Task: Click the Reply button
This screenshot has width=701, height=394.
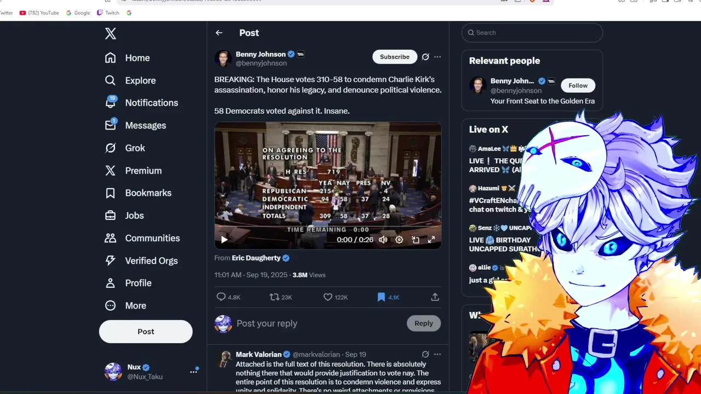Action: [424, 323]
